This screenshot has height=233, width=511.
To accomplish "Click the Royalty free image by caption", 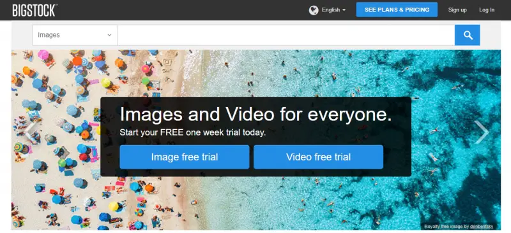I will [446, 226].
